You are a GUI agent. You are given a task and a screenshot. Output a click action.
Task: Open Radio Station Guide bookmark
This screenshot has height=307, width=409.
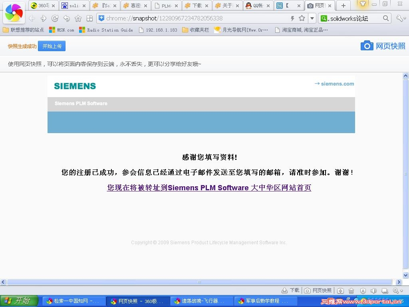(106, 30)
